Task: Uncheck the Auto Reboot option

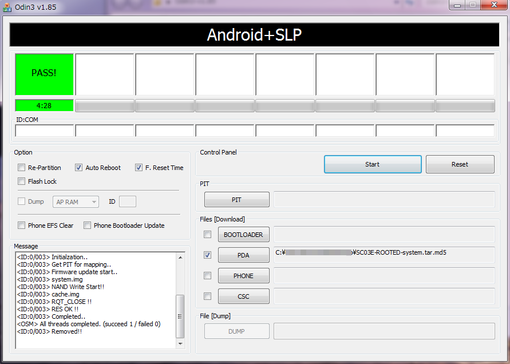Action: [78, 168]
